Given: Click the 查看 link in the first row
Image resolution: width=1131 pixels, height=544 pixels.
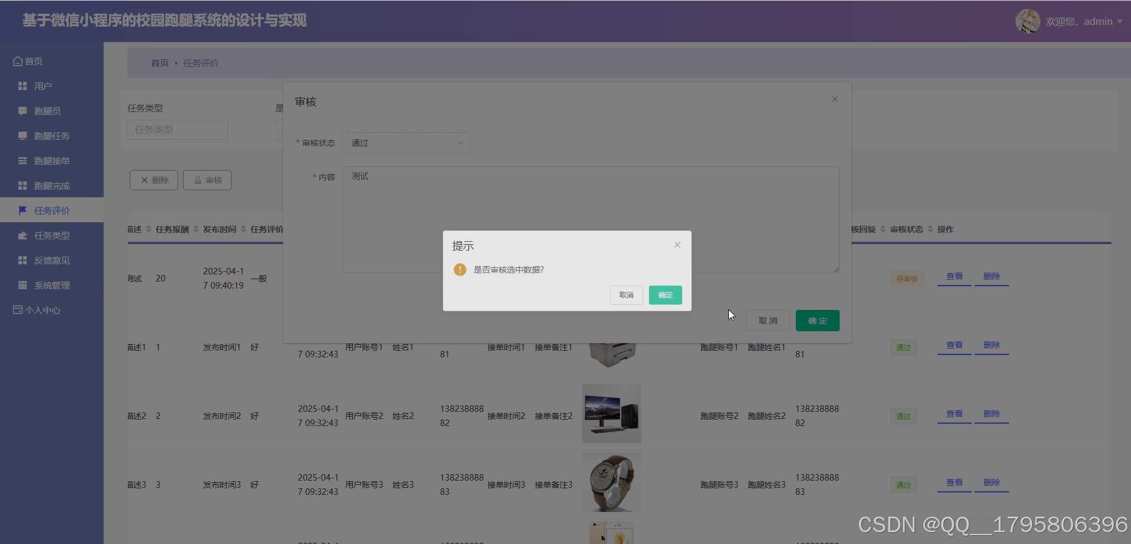Looking at the screenshot, I should coord(953,276).
